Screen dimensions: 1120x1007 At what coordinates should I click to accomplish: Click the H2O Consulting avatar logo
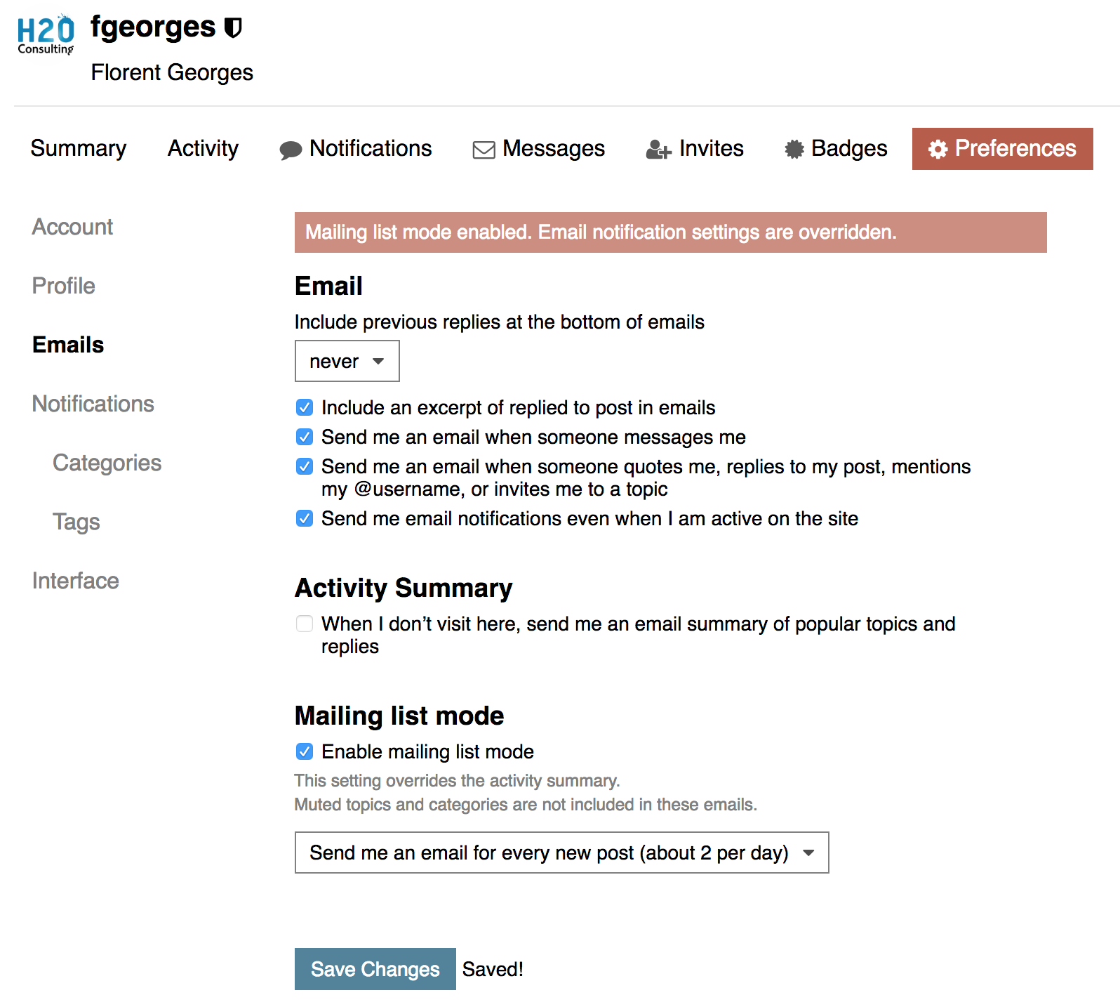coord(46,34)
